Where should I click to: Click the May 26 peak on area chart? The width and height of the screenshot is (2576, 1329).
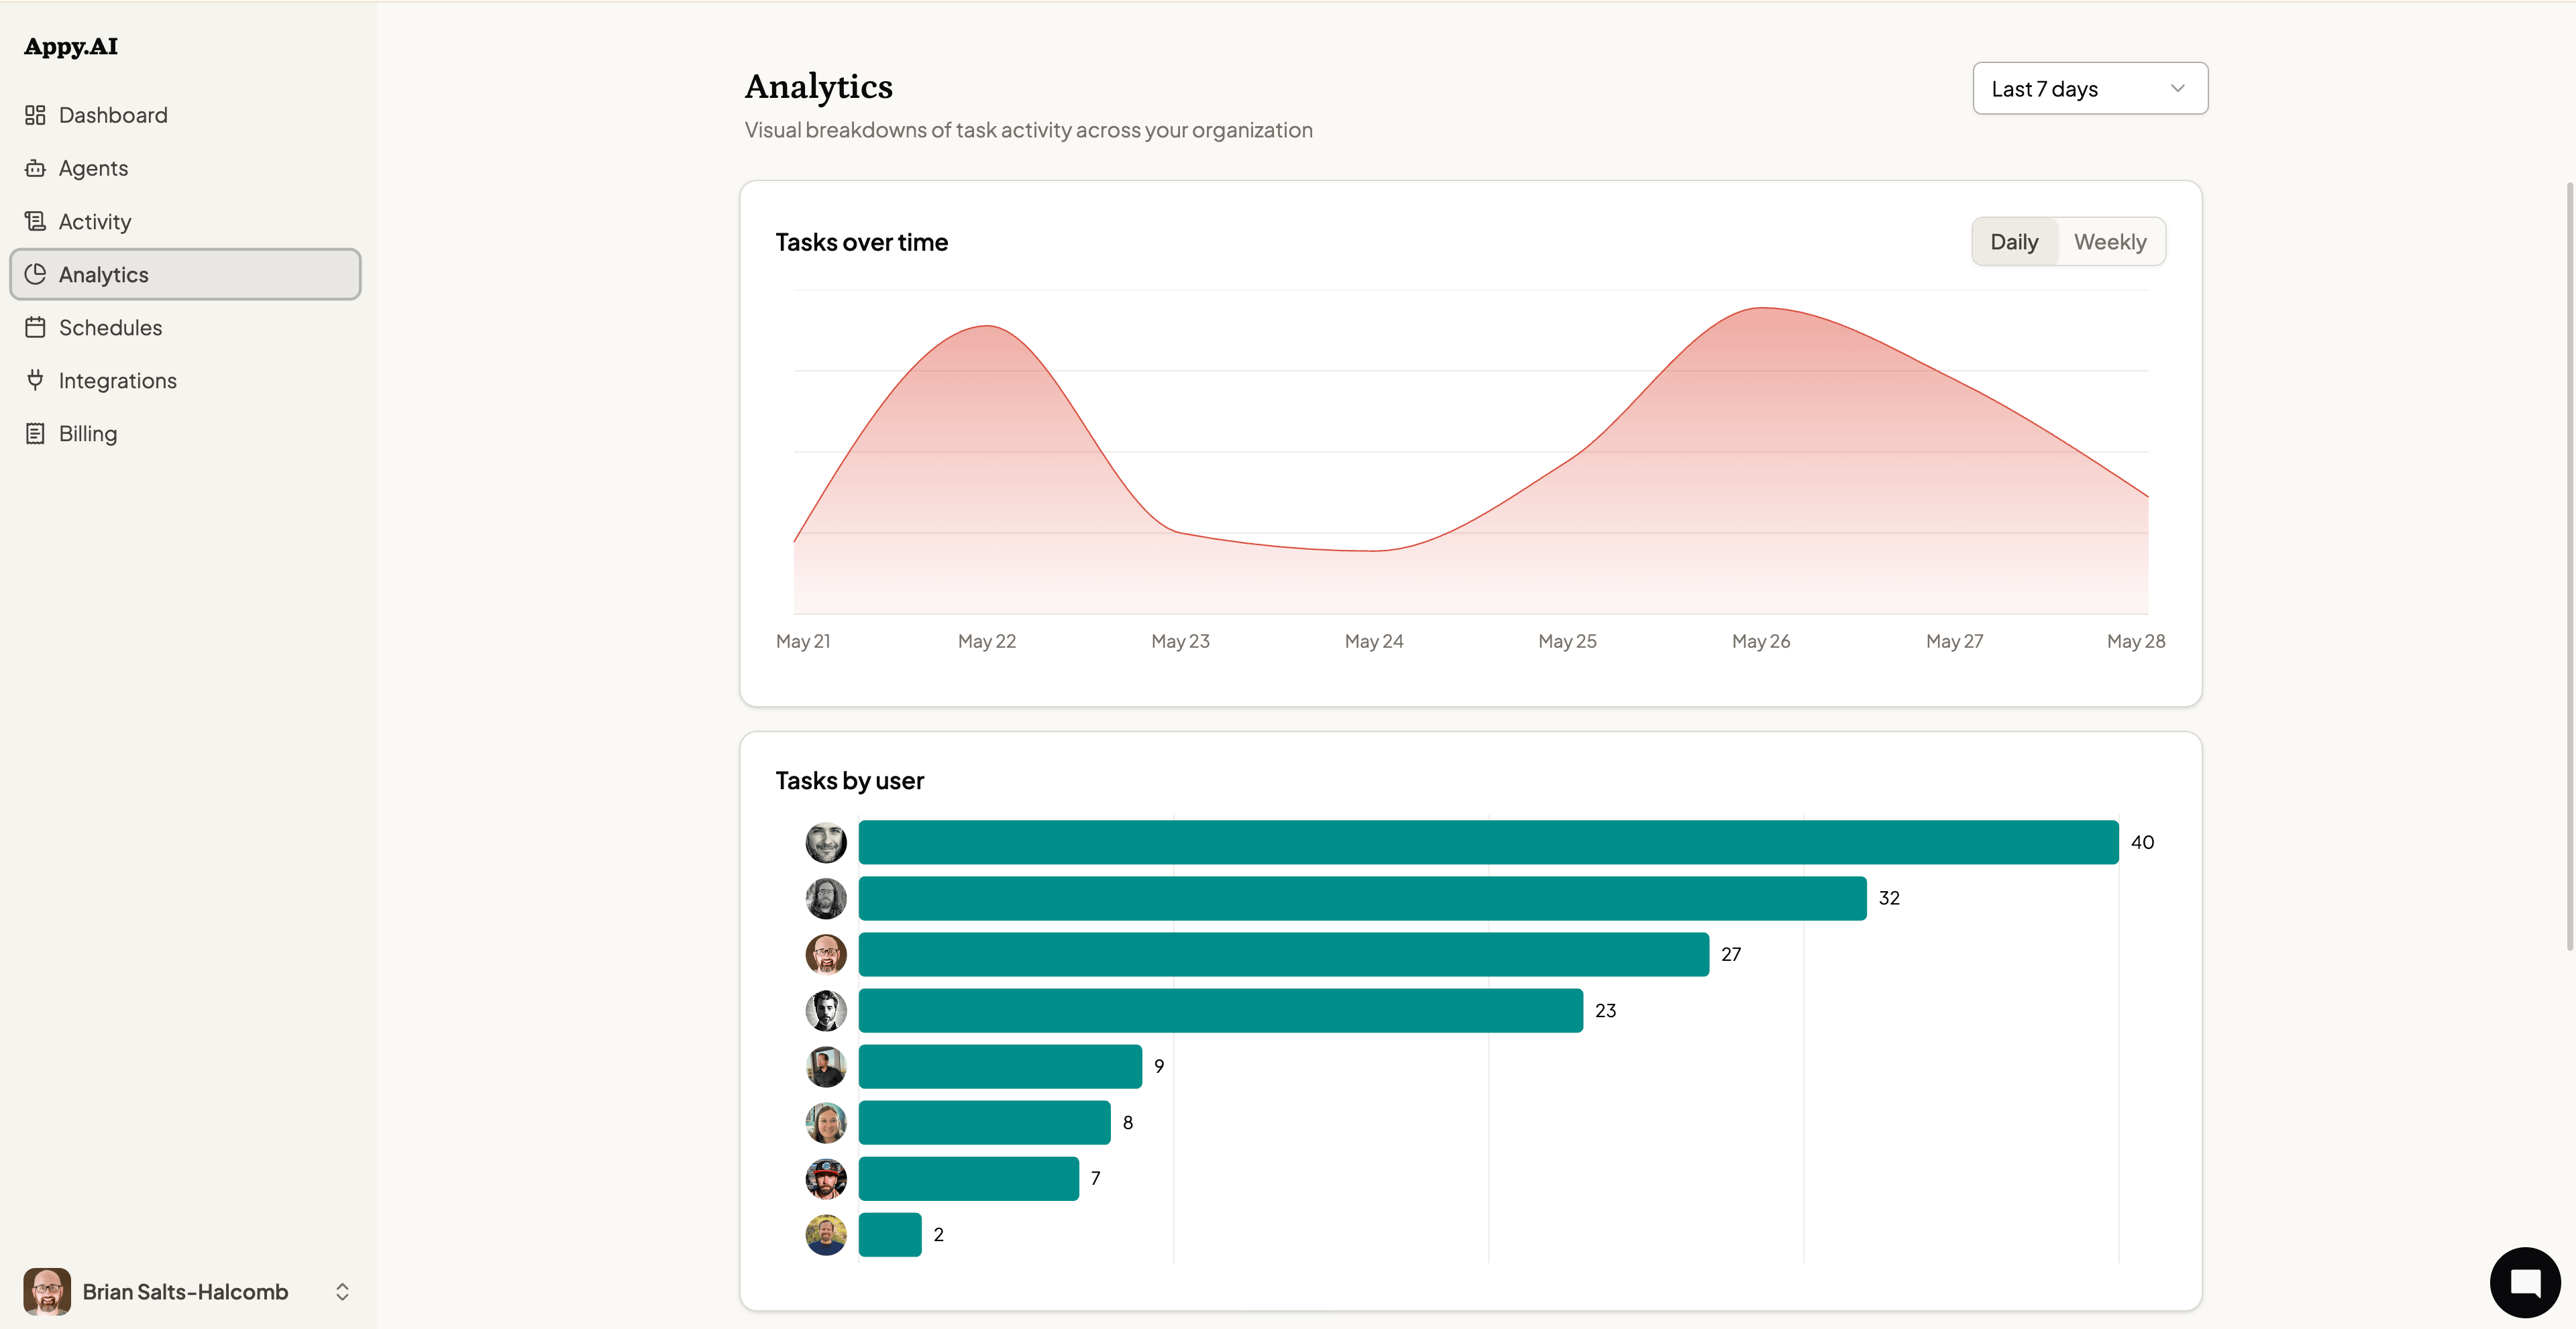click(x=1762, y=308)
